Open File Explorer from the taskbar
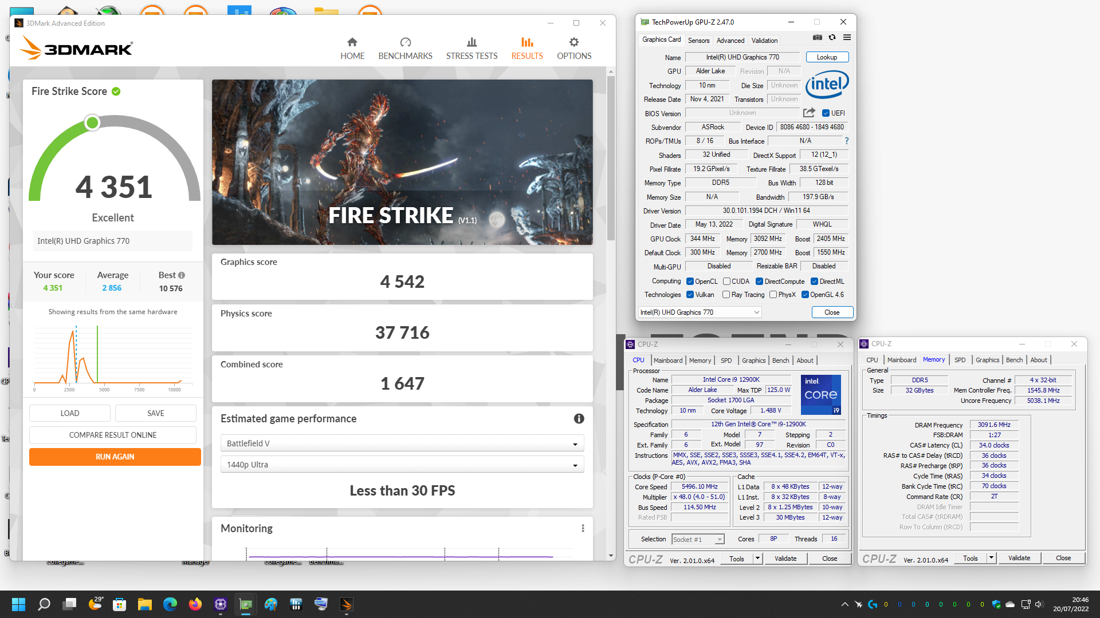Image resolution: width=1100 pixels, height=618 pixels. click(x=145, y=604)
